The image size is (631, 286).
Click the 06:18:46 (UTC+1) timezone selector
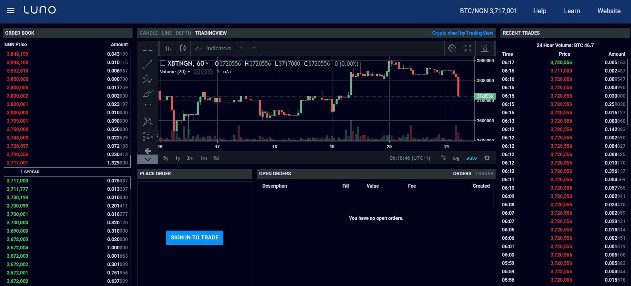(x=410, y=158)
